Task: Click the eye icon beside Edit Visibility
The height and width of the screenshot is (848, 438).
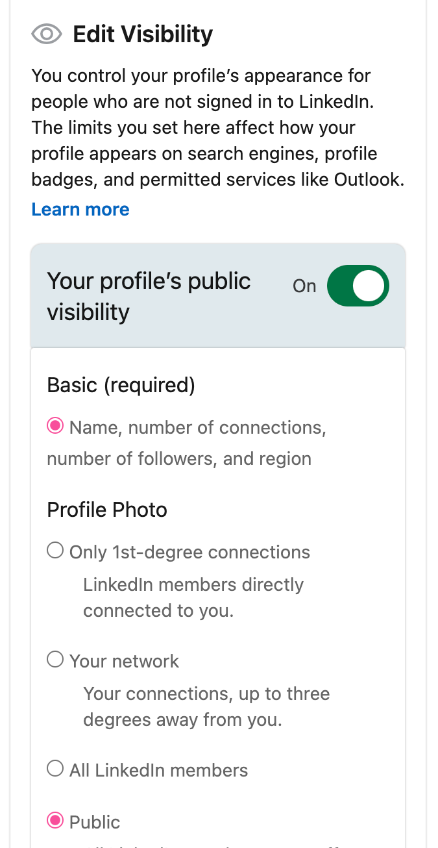Action: pyautogui.click(x=45, y=34)
